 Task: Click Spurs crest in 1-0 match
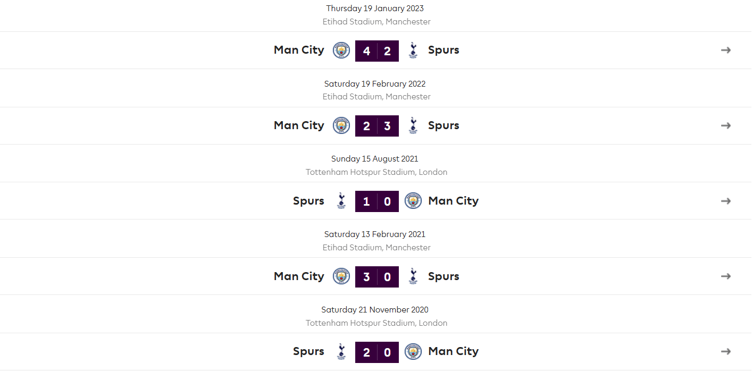341,201
